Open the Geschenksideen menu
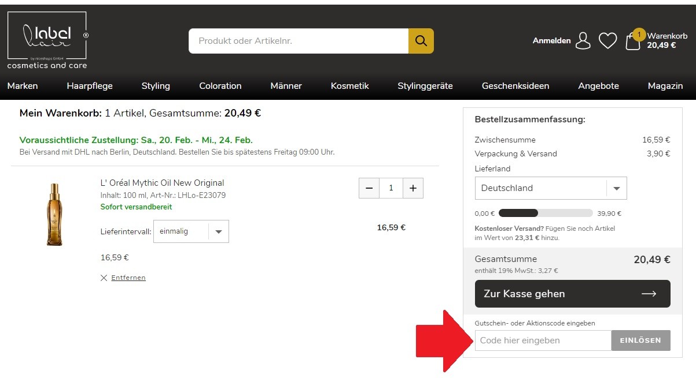 [515, 86]
